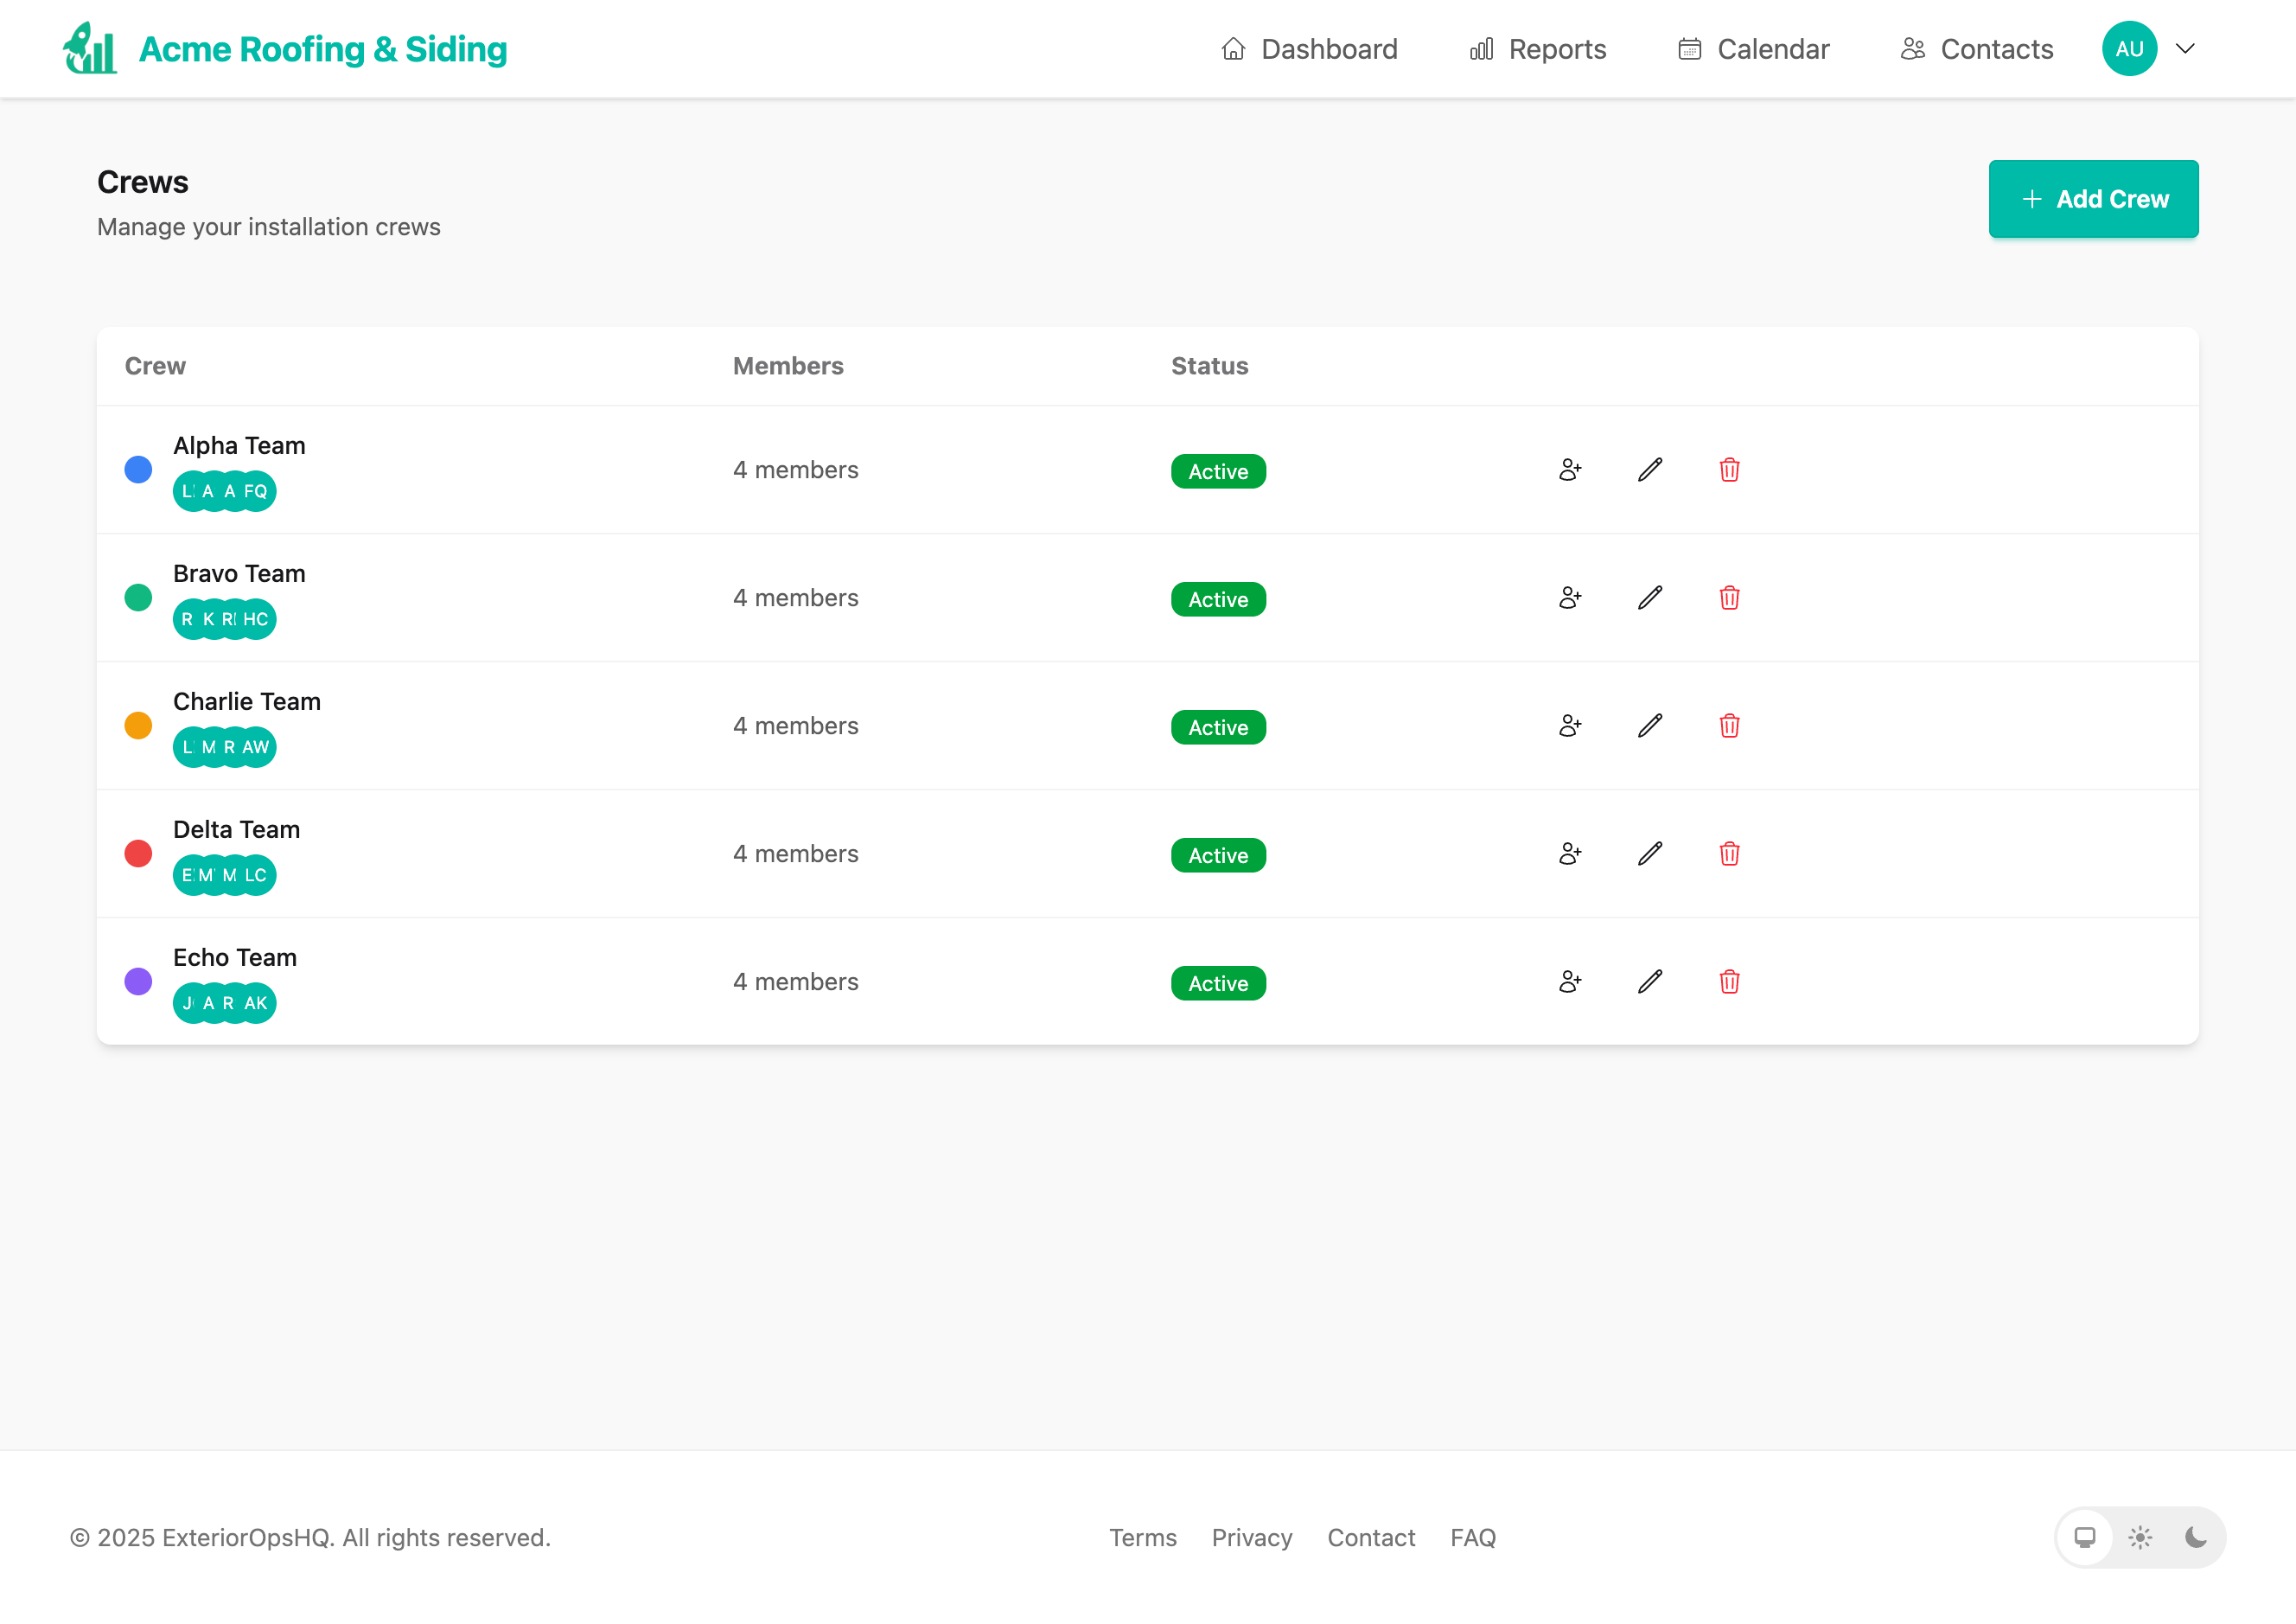This screenshot has width=2296, height=1624.
Task: Add member to Delta Team
Action: tap(1570, 854)
